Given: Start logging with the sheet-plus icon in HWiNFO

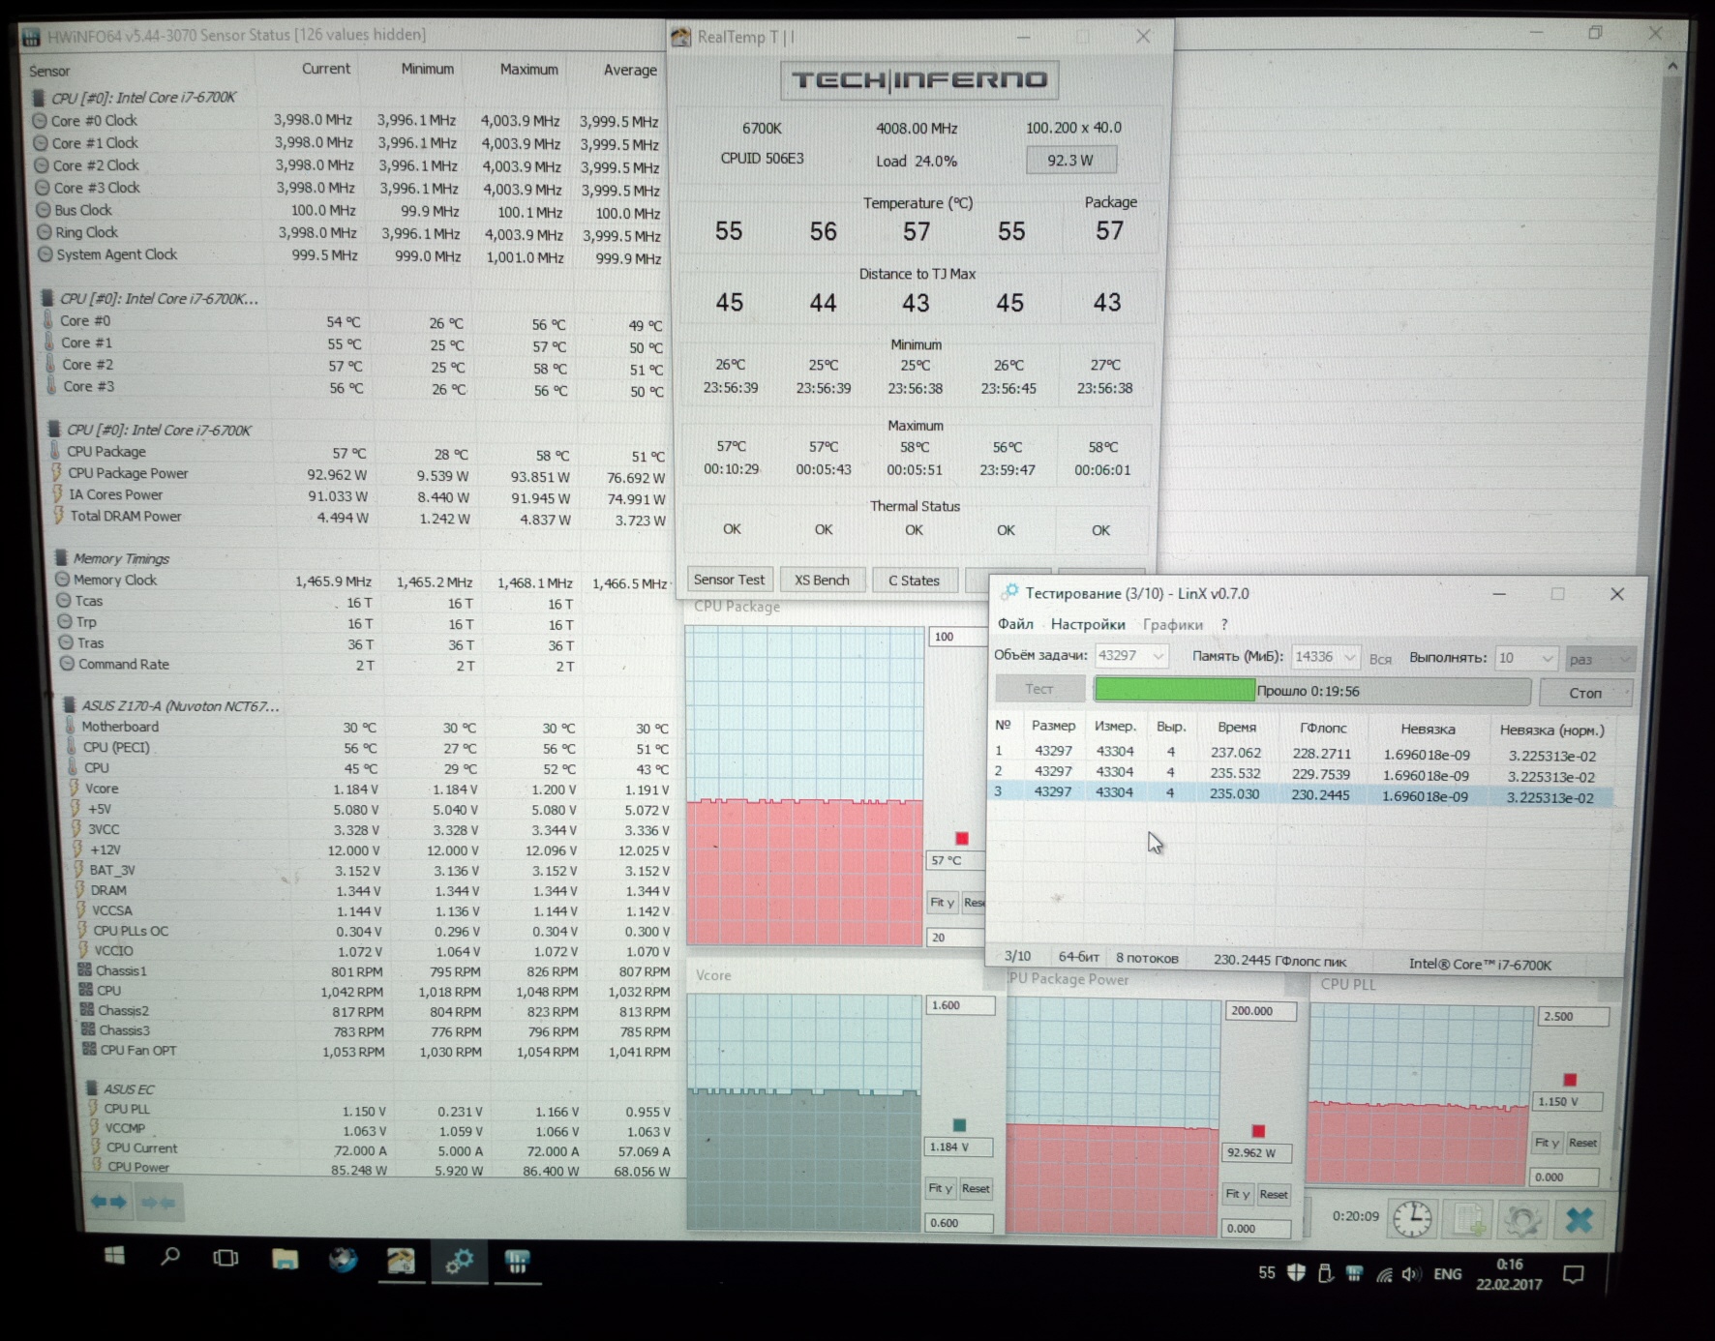Looking at the screenshot, I should [1467, 1219].
